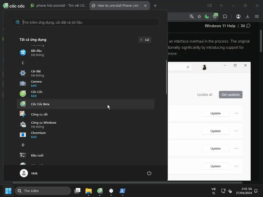Click the search icon in the browser title bar

click(x=210, y=6)
